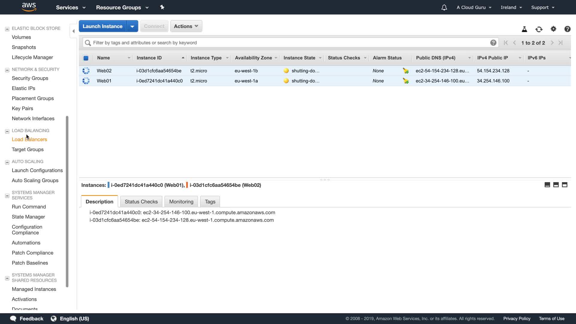Expand the Launch Instance arrow dropdown
Viewport: 576px width, 324px height.
point(132,26)
